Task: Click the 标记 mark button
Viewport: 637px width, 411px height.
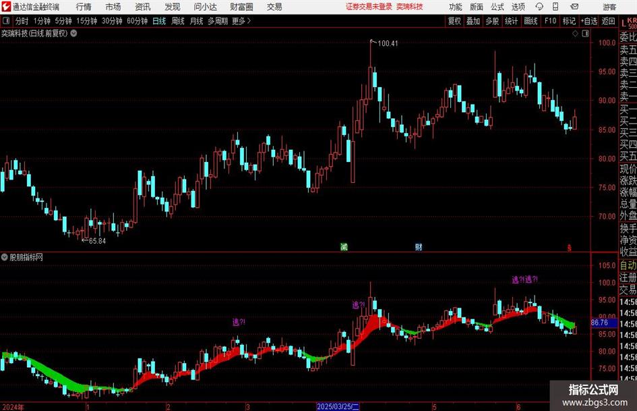Action: pos(569,21)
